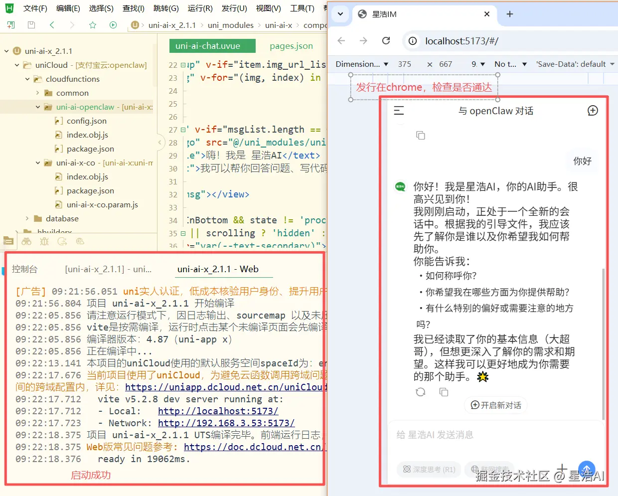Open the 编辑(E) menu
The image size is (618, 496).
point(68,8)
